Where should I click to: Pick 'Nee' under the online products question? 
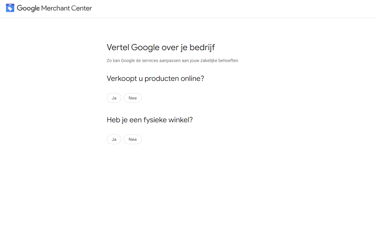132,98
